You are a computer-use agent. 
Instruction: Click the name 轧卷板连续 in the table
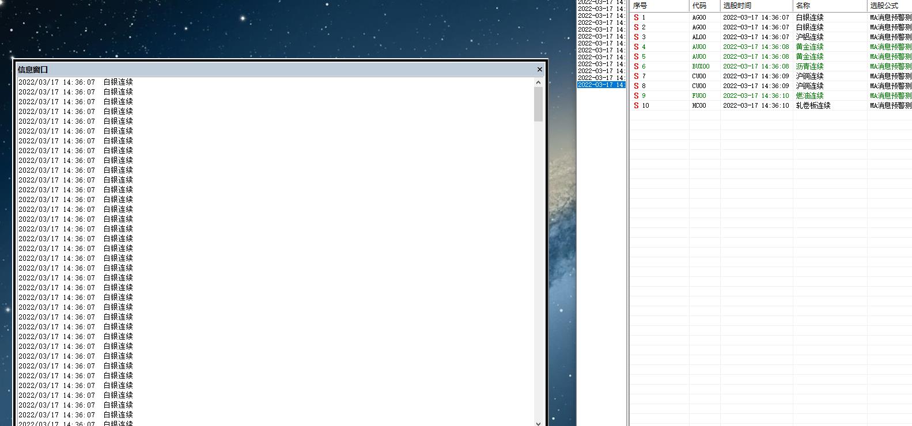click(813, 105)
